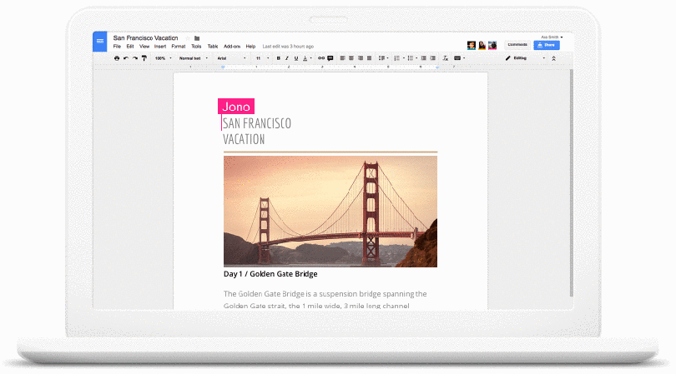676x374 pixels.
Task: Open the File menu
Action: coord(117,47)
